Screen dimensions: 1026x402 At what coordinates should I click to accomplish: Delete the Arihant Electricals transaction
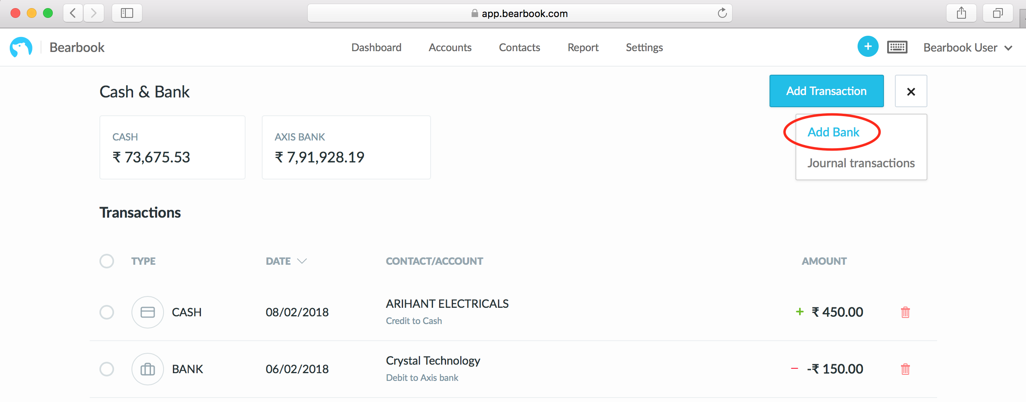pos(905,312)
